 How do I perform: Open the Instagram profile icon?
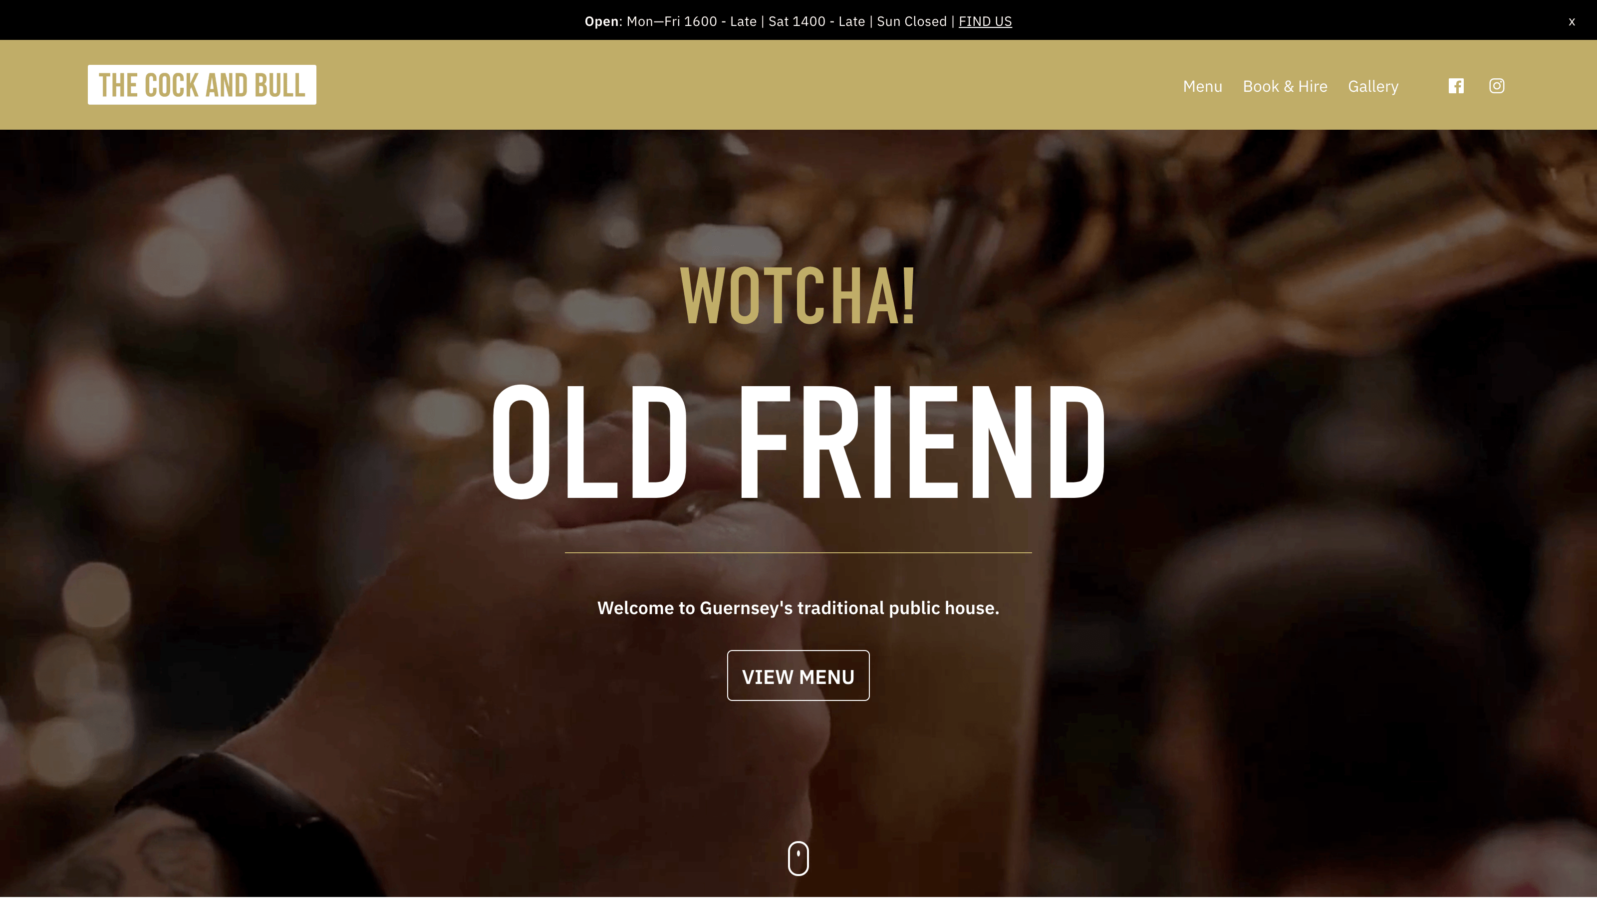[1497, 86]
